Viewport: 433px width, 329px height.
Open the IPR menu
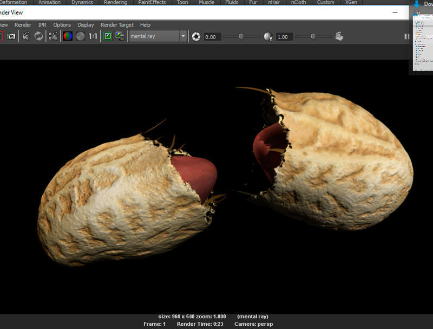pos(42,25)
